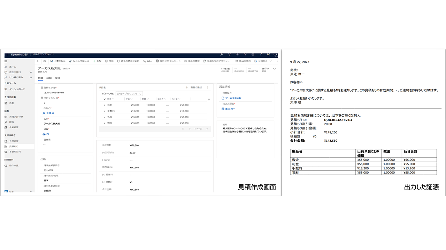
Task: Switch to the 詳細 tab
Action: click(x=49, y=78)
